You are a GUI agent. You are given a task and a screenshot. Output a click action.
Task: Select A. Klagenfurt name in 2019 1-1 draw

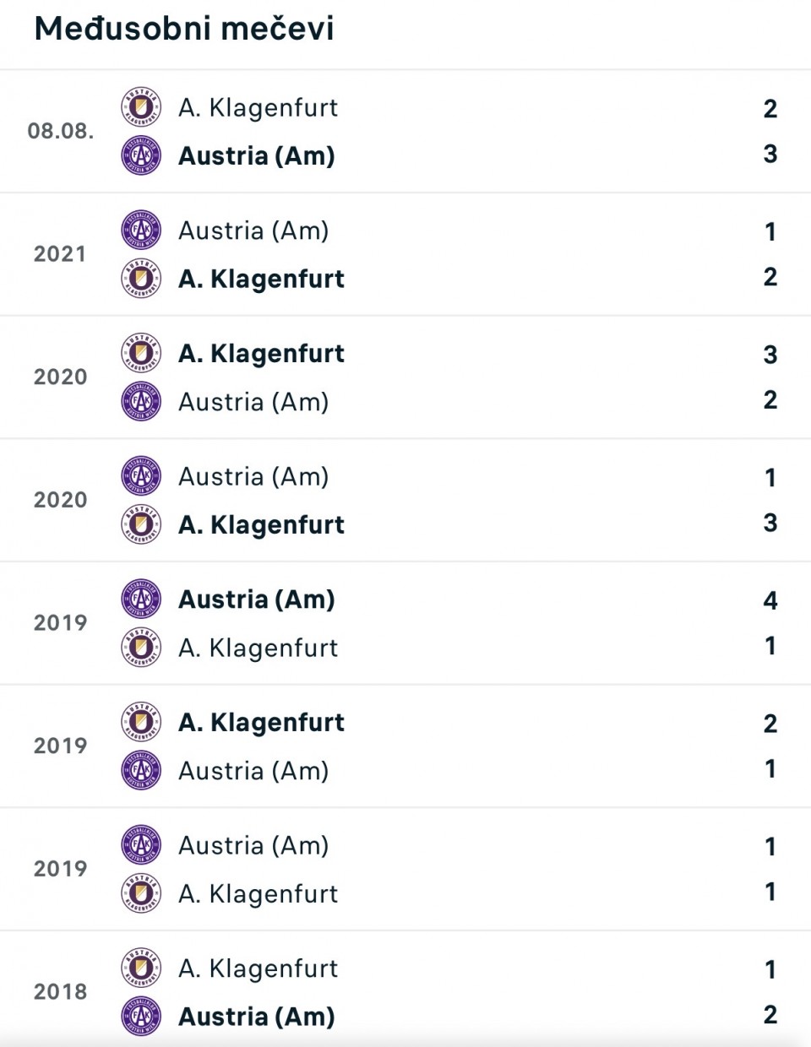pyautogui.click(x=258, y=893)
